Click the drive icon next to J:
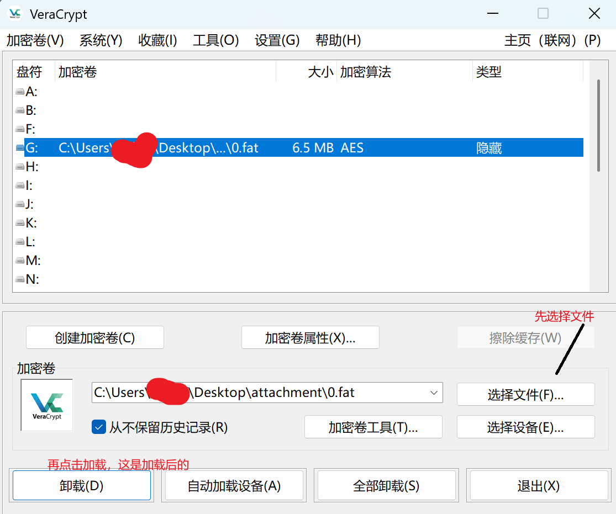This screenshot has width=616, height=514. point(20,204)
